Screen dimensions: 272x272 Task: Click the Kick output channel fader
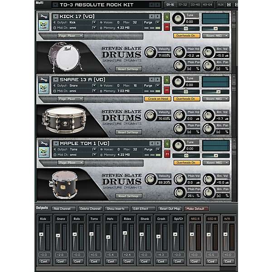coord(41,234)
